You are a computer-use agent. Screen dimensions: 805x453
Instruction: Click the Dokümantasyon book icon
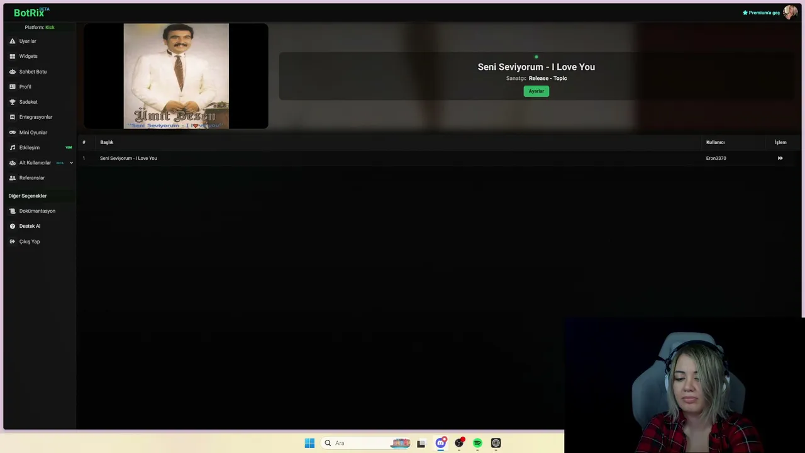click(x=12, y=211)
